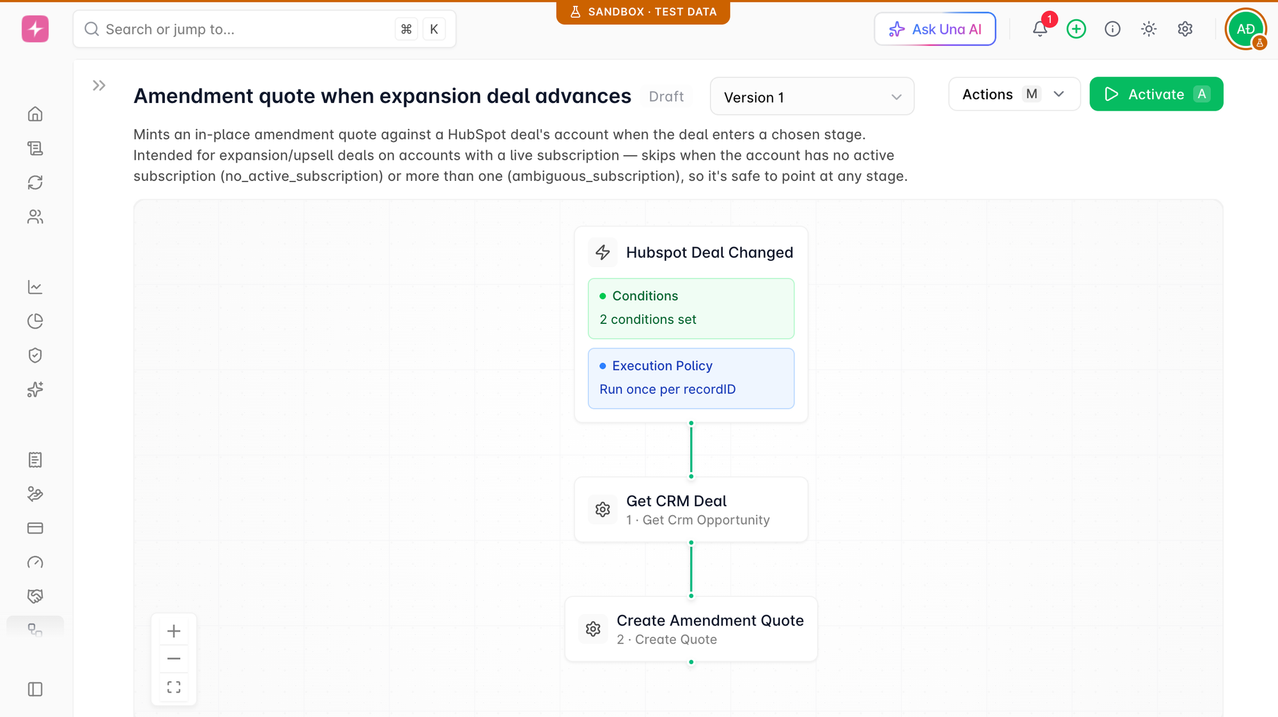Go to Home in sidebar
1278x717 pixels.
(x=35, y=114)
